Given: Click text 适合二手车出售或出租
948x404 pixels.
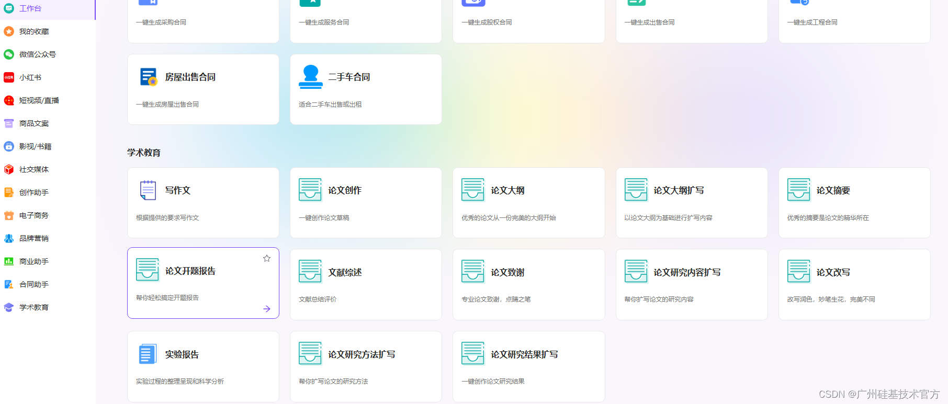Looking at the screenshot, I should pyautogui.click(x=330, y=105).
